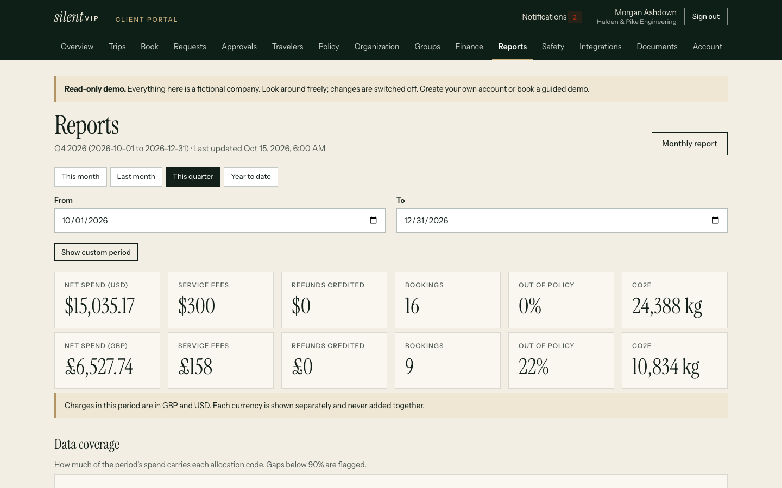The width and height of the screenshot is (782, 488).
Task: Click the Silent VIP logo
Action: pos(76,17)
